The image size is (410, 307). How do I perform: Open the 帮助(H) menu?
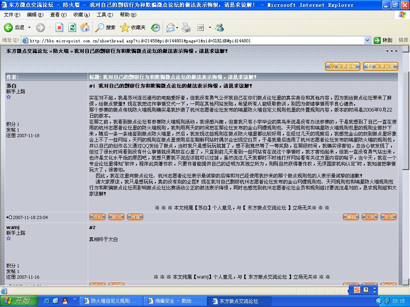click(128, 15)
